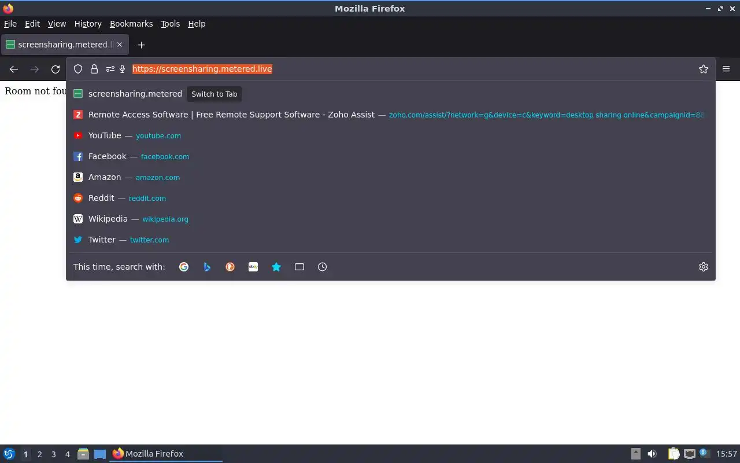
Task: Search this time with DuckDuckGo
Action: (x=230, y=267)
